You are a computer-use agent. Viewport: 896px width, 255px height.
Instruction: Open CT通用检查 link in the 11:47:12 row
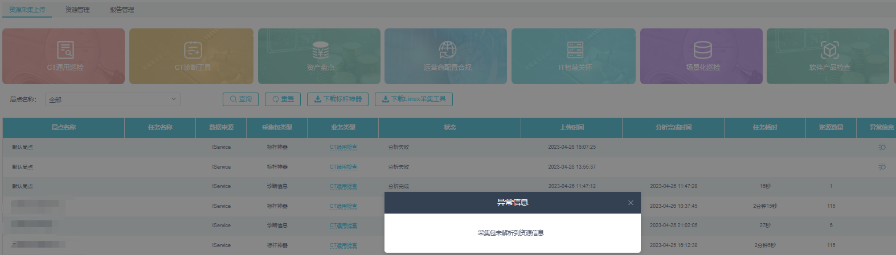343,186
